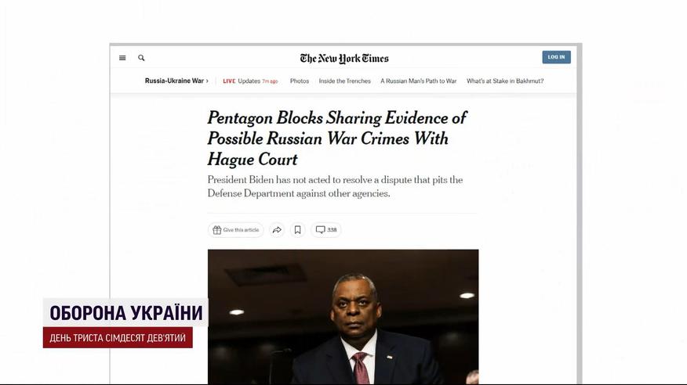Open LIVE Updates link

[x=250, y=81]
